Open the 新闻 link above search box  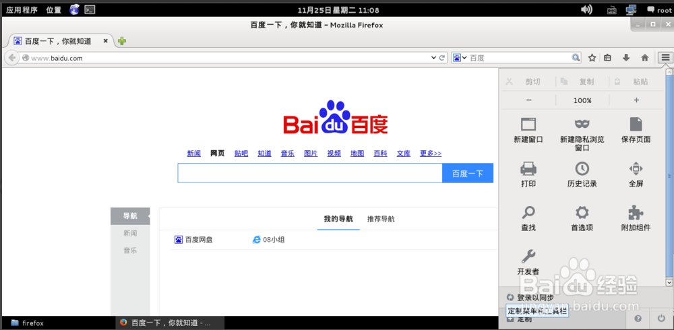point(194,154)
